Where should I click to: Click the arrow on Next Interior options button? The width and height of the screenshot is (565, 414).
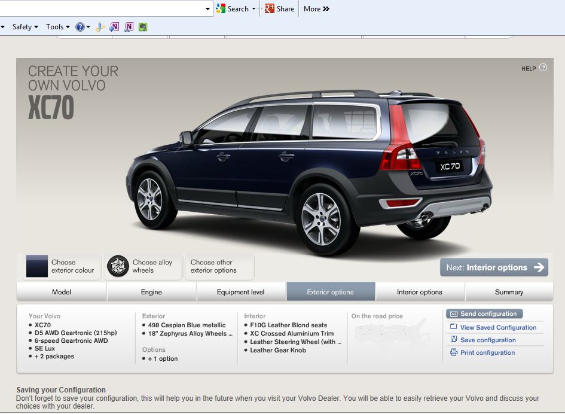tap(539, 267)
